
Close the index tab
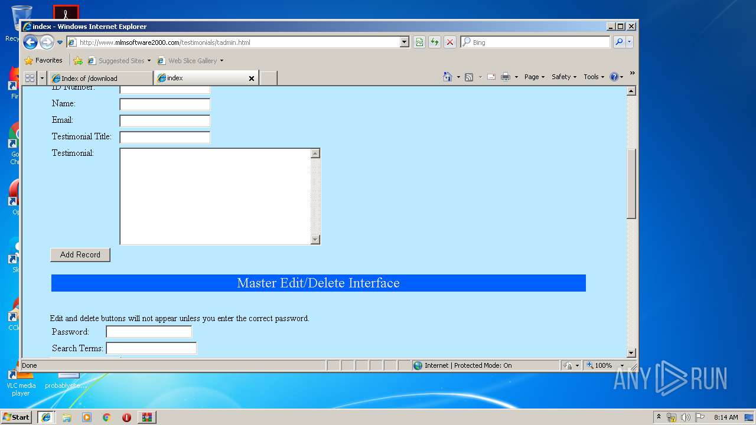[x=252, y=78]
